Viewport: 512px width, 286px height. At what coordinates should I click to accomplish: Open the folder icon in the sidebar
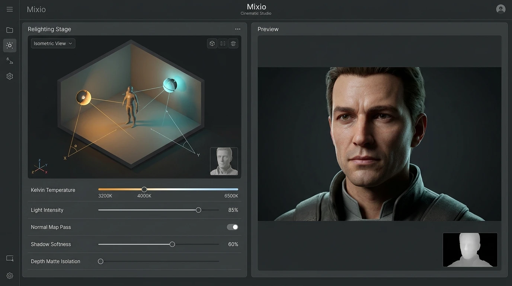[x=10, y=30]
